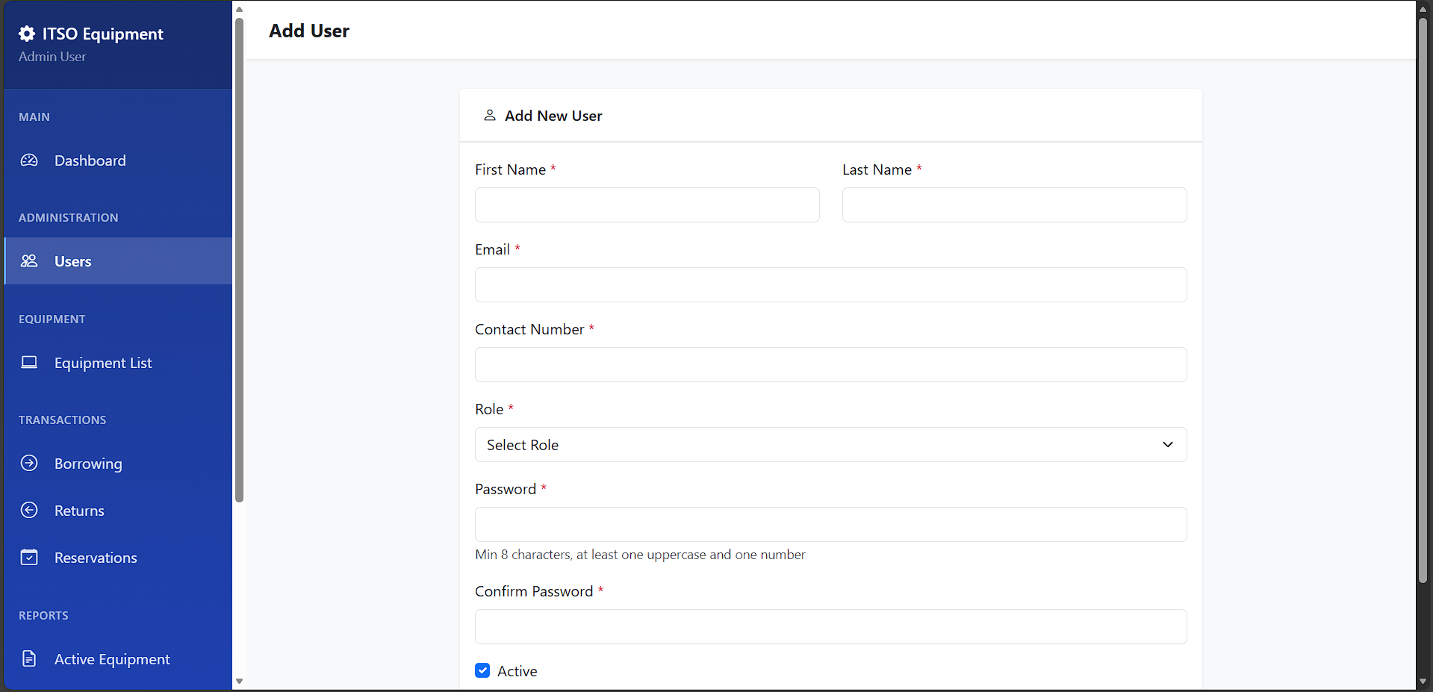Navigate to Reservations in sidebar
Viewport: 1433px width, 692px height.
click(x=96, y=558)
